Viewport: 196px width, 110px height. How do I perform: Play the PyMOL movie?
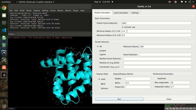[177, 109]
